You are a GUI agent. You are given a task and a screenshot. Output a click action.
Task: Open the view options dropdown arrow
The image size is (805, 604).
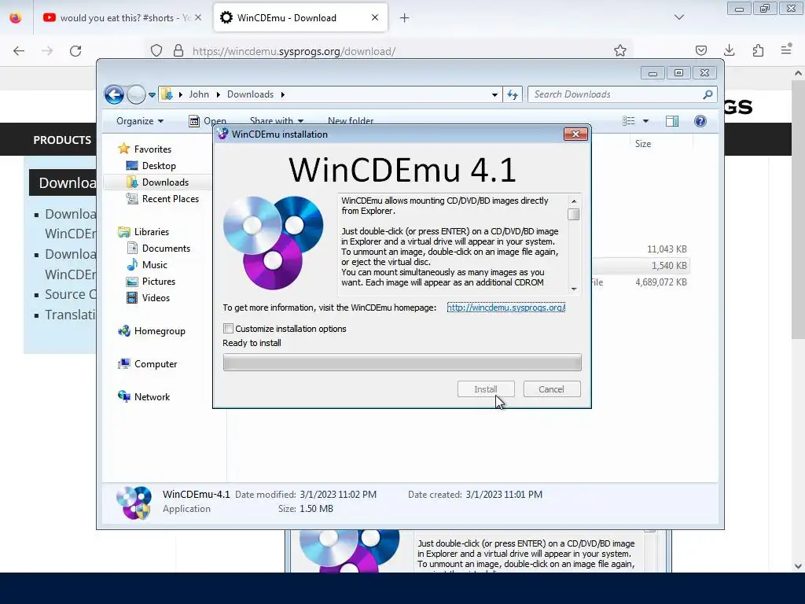point(646,121)
